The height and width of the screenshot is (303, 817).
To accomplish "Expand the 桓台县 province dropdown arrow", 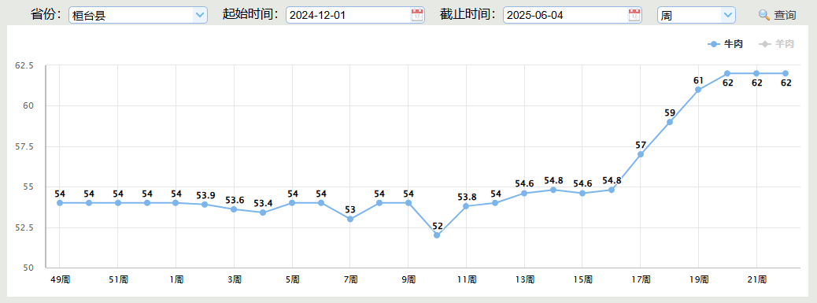I will pos(200,15).
